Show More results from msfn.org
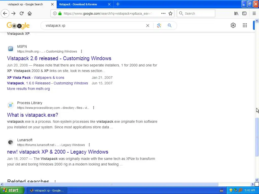 [x=28, y=89]
